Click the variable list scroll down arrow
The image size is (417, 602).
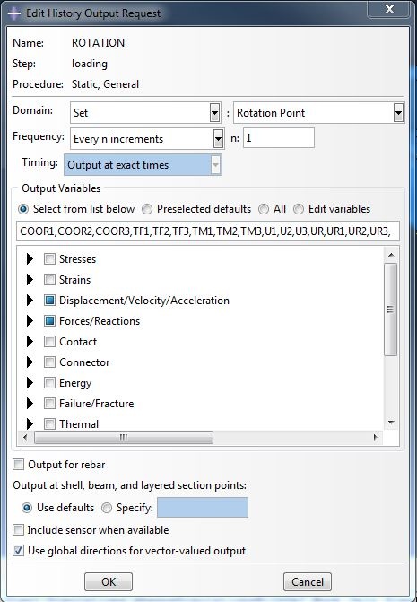coord(391,423)
